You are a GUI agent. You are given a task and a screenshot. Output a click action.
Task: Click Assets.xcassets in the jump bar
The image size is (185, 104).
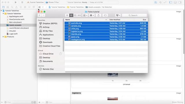pyautogui.click(x=93, y=7)
